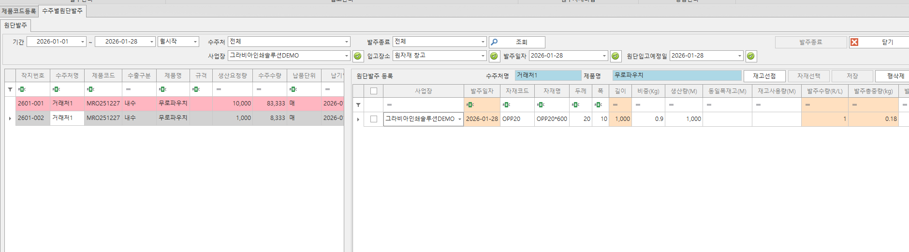The height and width of the screenshot is (252, 909).
Task: Click the OPP20*600 자재명 cell
Action: coord(552,119)
